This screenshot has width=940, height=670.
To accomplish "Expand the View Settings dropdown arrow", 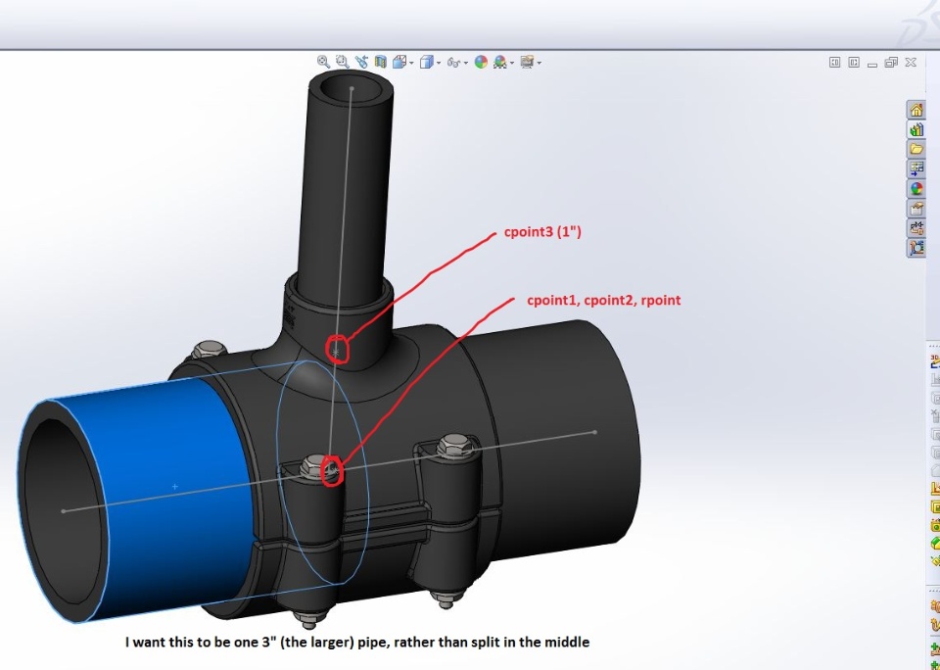I will [x=540, y=63].
